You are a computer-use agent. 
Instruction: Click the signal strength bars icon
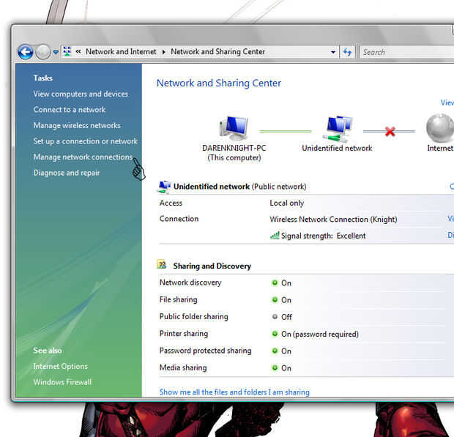point(275,236)
